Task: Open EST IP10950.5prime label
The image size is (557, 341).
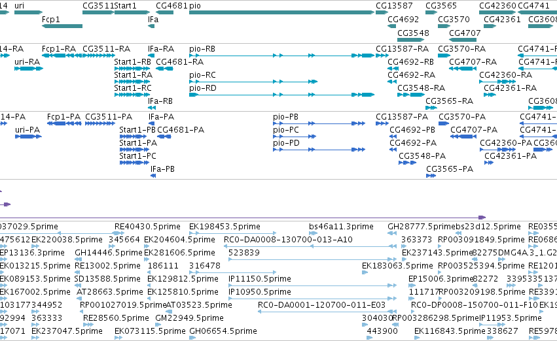Action: (260, 292)
